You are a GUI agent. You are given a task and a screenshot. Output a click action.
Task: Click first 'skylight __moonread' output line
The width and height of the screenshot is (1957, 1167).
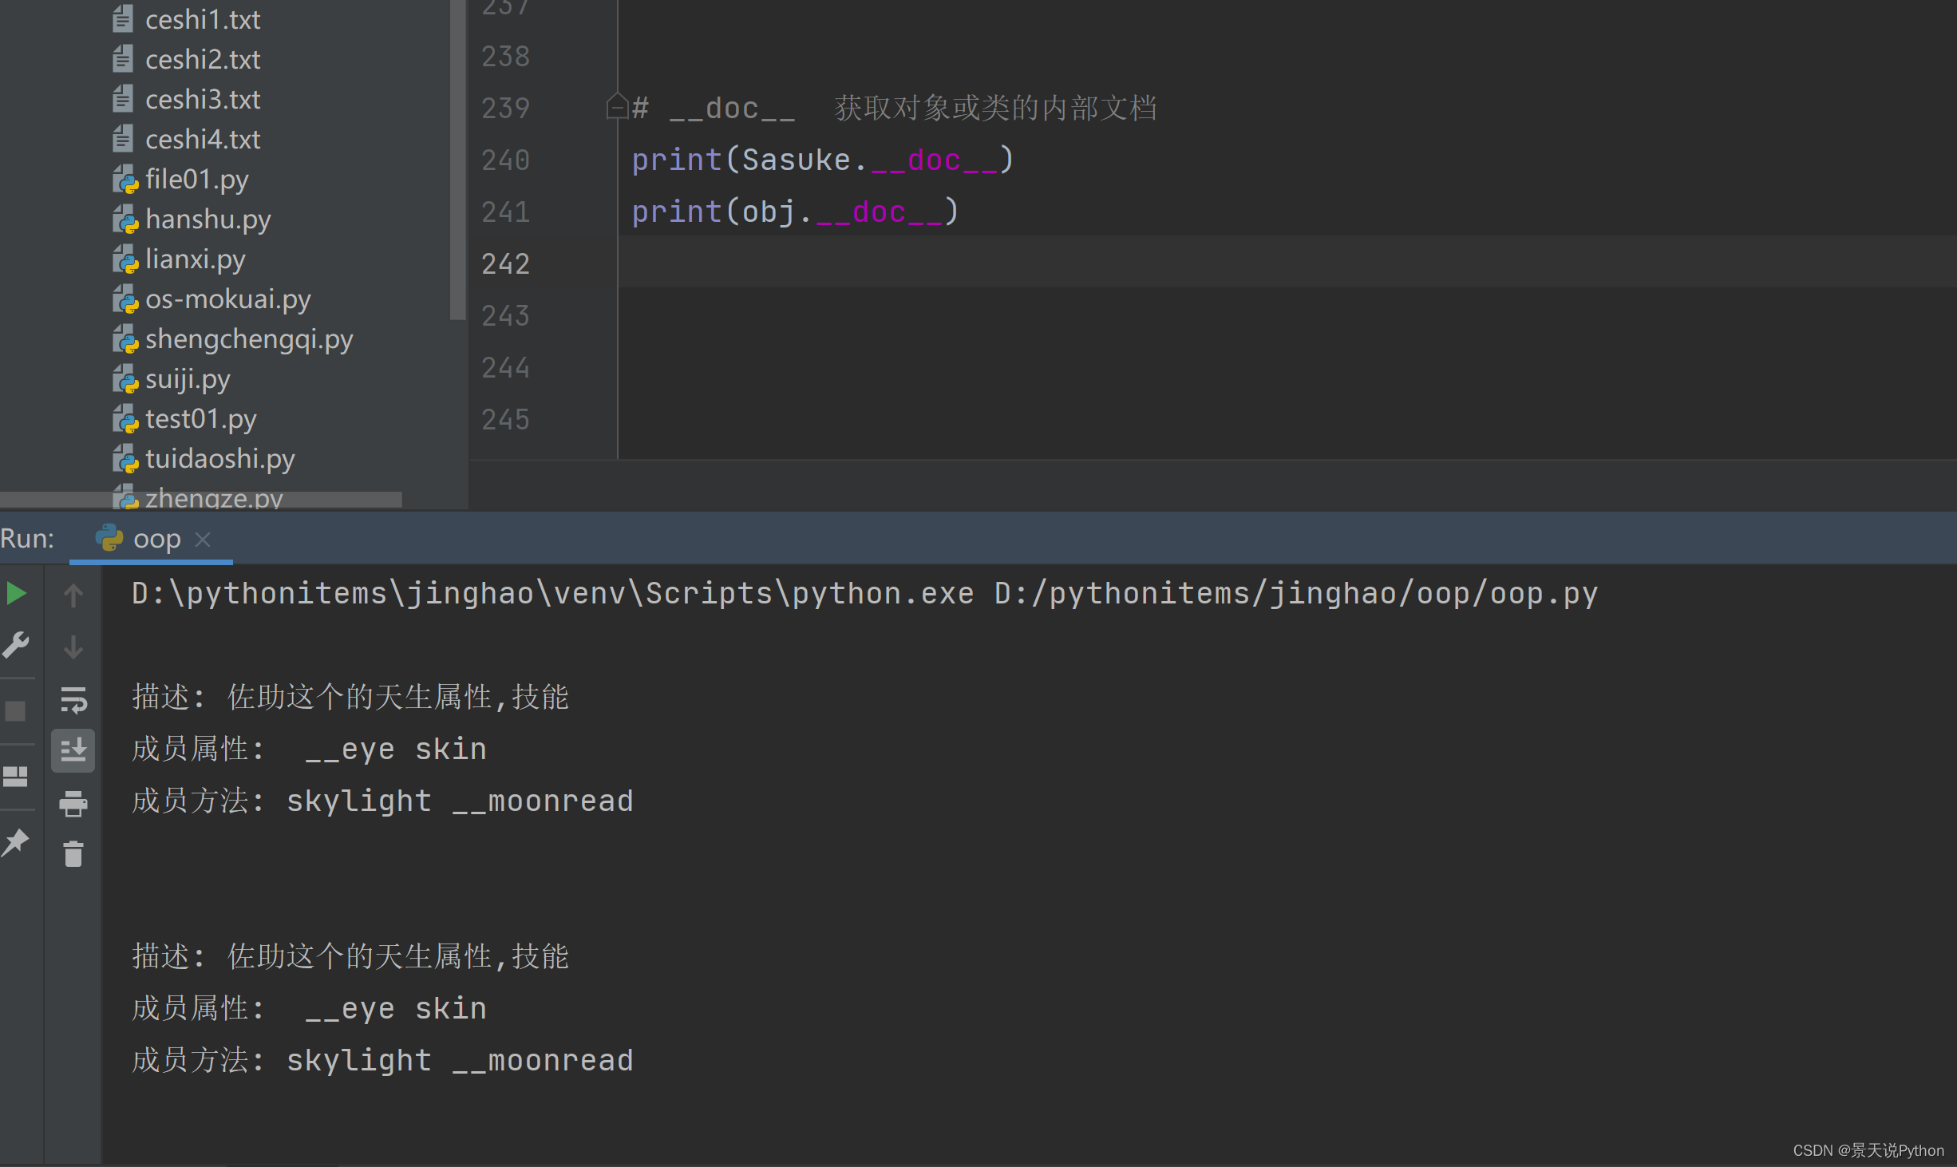coord(383,801)
